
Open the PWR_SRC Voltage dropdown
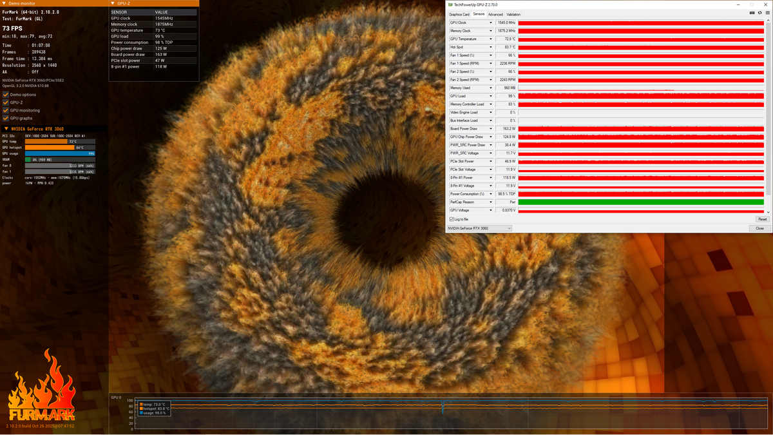tap(491, 153)
